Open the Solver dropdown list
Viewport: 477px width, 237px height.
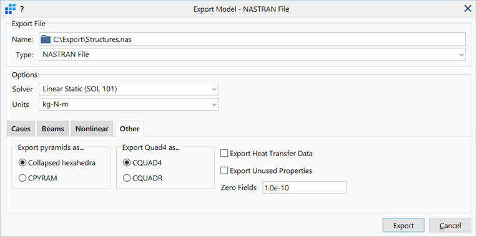click(129, 90)
